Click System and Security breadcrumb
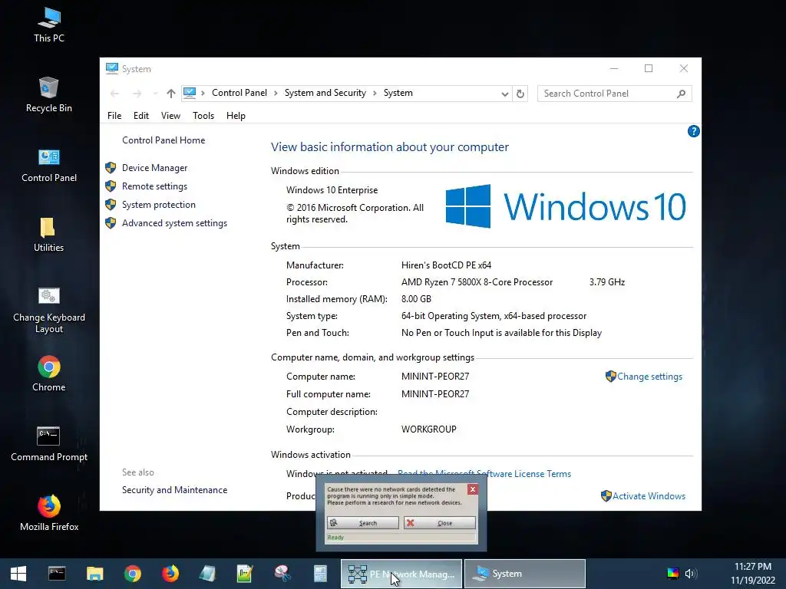 click(325, 93)
